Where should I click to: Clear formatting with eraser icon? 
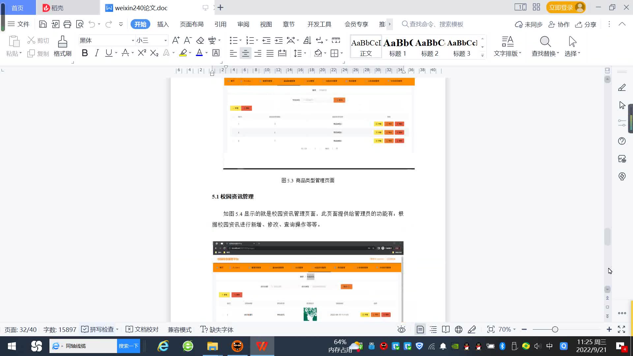(200, 40)
